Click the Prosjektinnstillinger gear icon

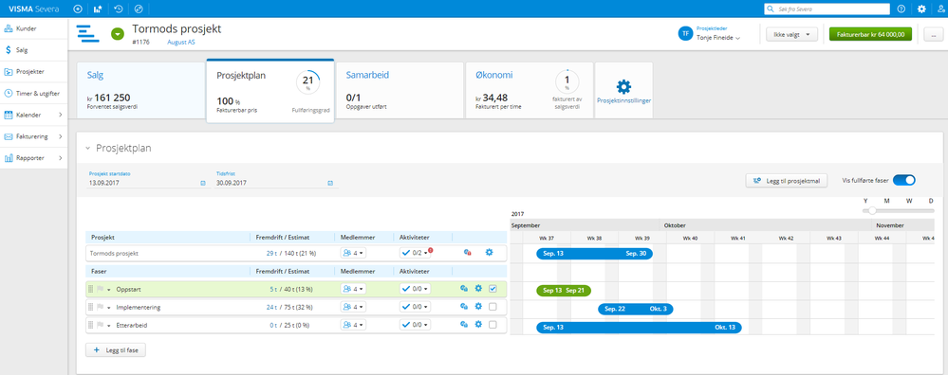(x=623, y=87)
